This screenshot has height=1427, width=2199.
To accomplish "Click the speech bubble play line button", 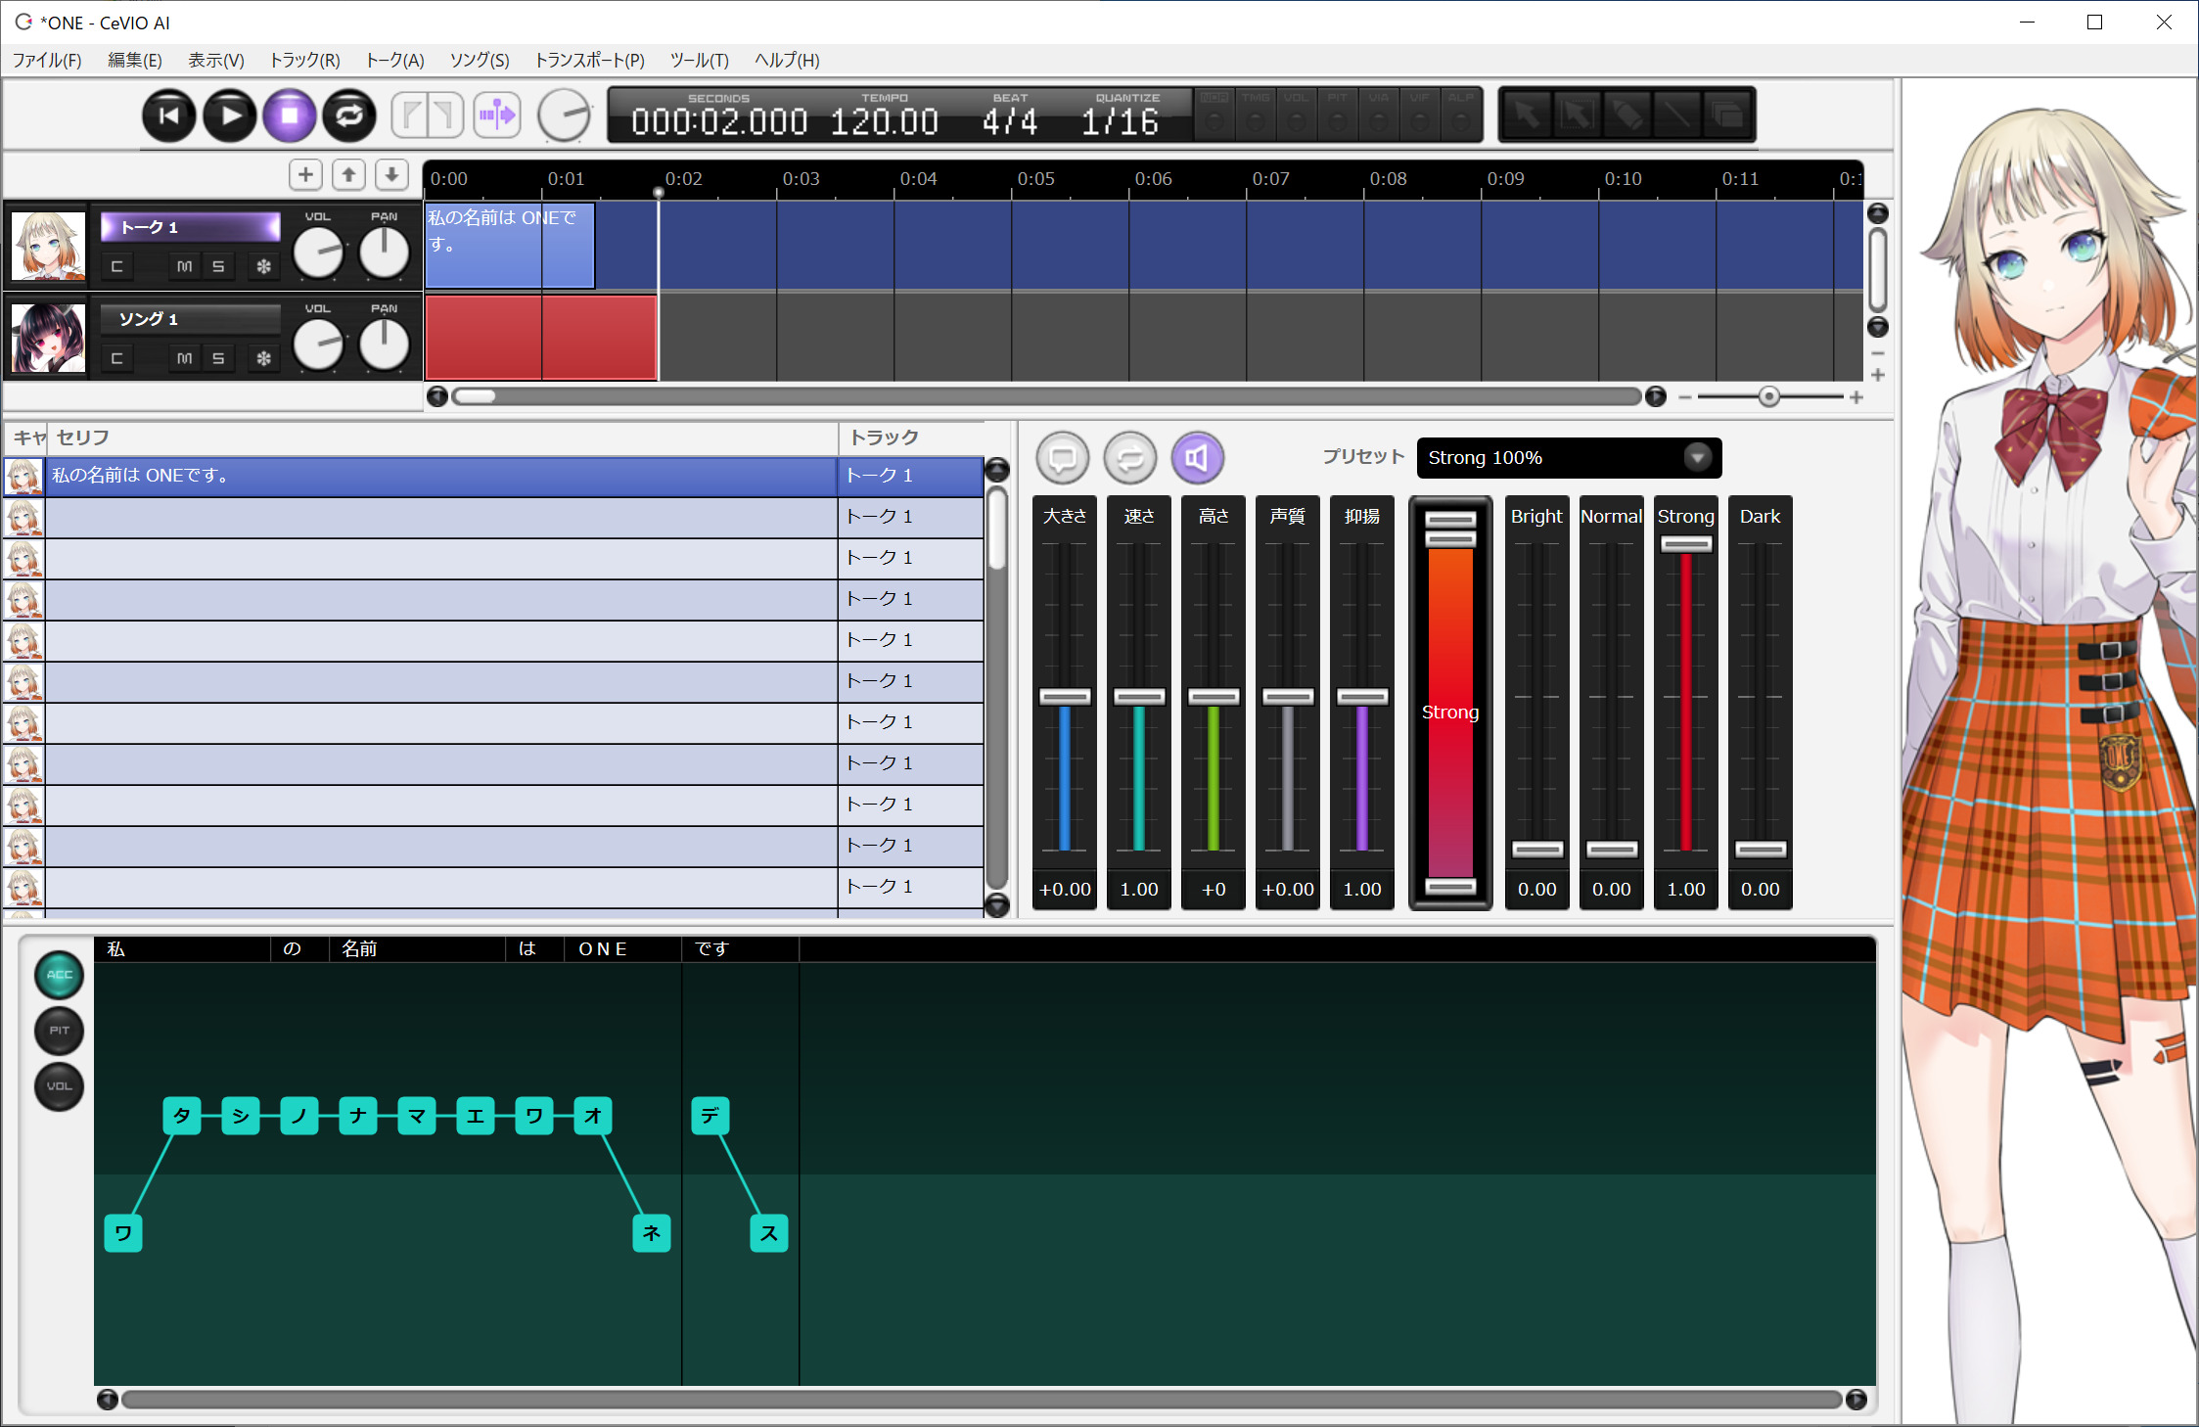I will (1063, 458).
